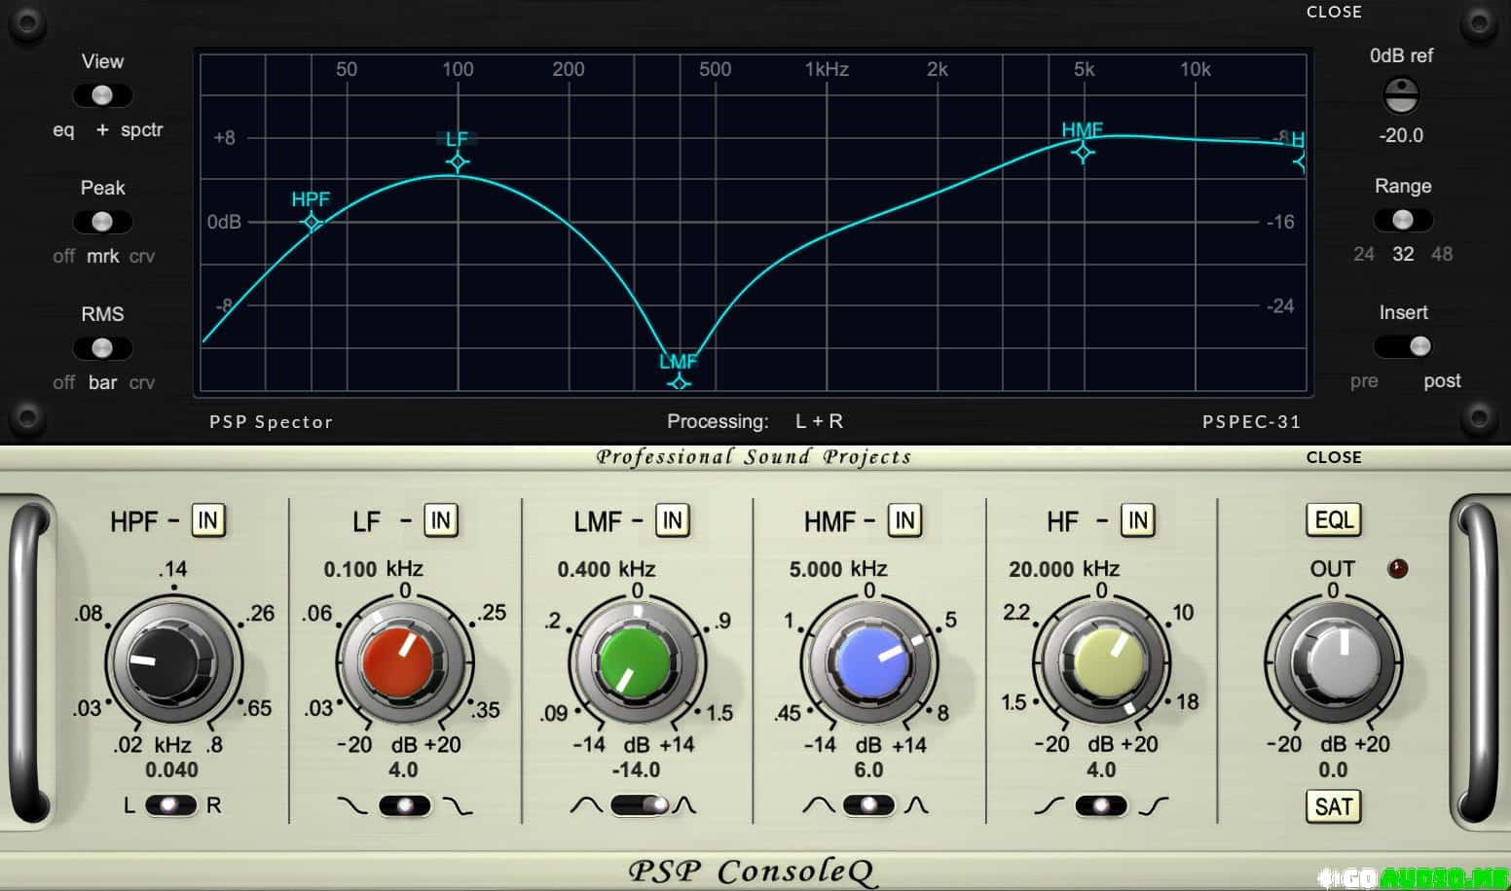Screen dimensions: 1511x891
Task: Choose the spctr view label
Action: 142,130
